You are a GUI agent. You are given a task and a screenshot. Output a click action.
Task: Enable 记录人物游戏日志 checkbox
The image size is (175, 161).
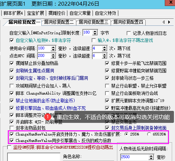[129, 33]
